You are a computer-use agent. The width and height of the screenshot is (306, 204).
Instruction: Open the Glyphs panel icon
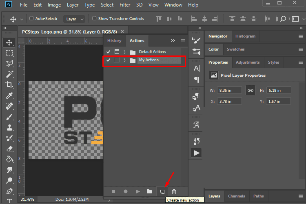pyautogui.click(x=196, y=124)
